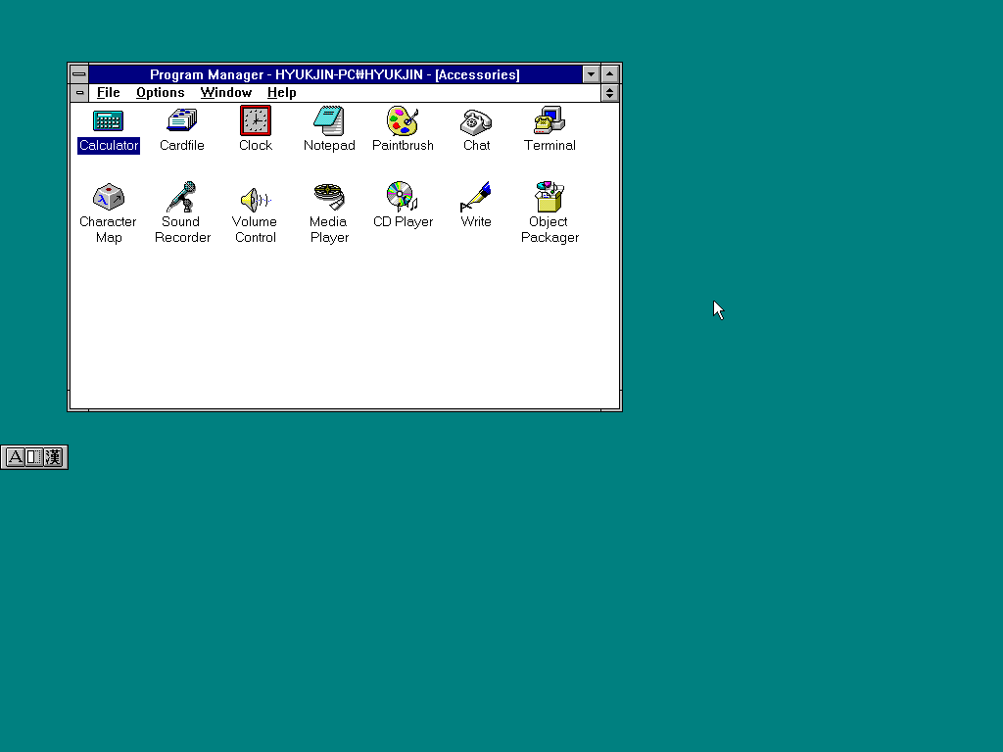Select the Terminal icon
The height and width of the screenshot is (752, 1003).
point(549,120)
